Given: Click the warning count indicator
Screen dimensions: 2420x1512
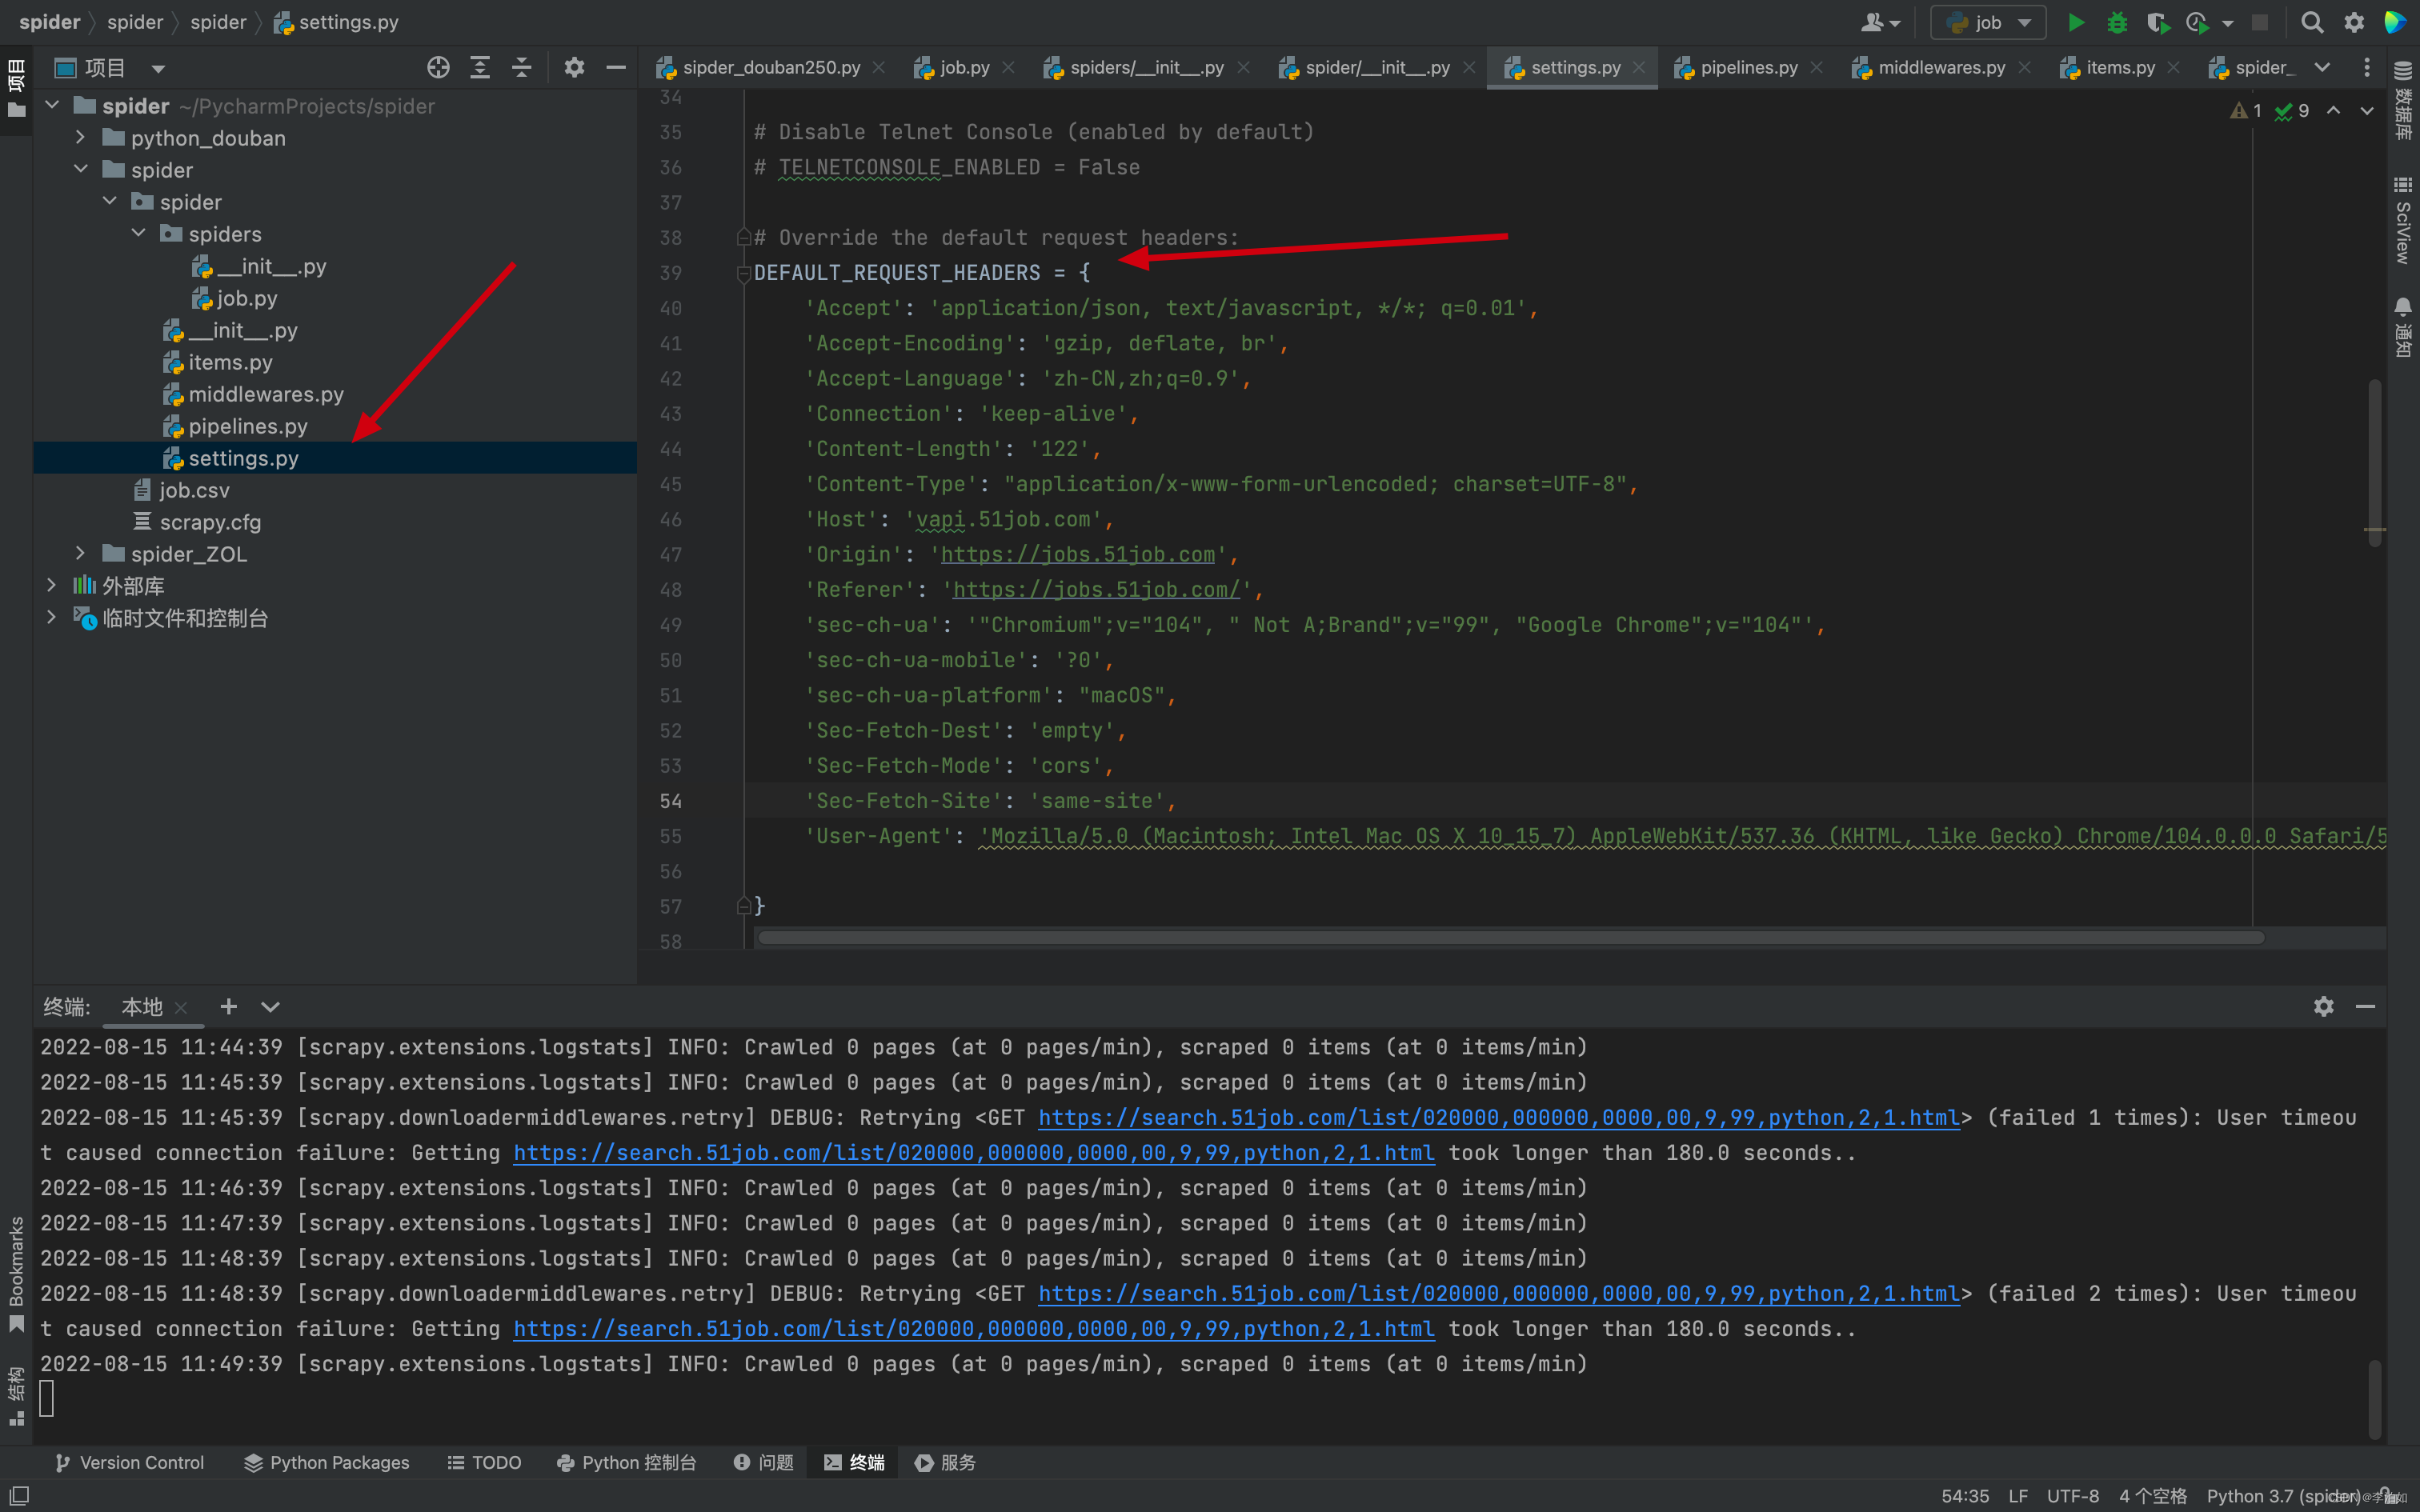Looking at the screenshot, I should pyautogui.click(x=2246, y=110).
